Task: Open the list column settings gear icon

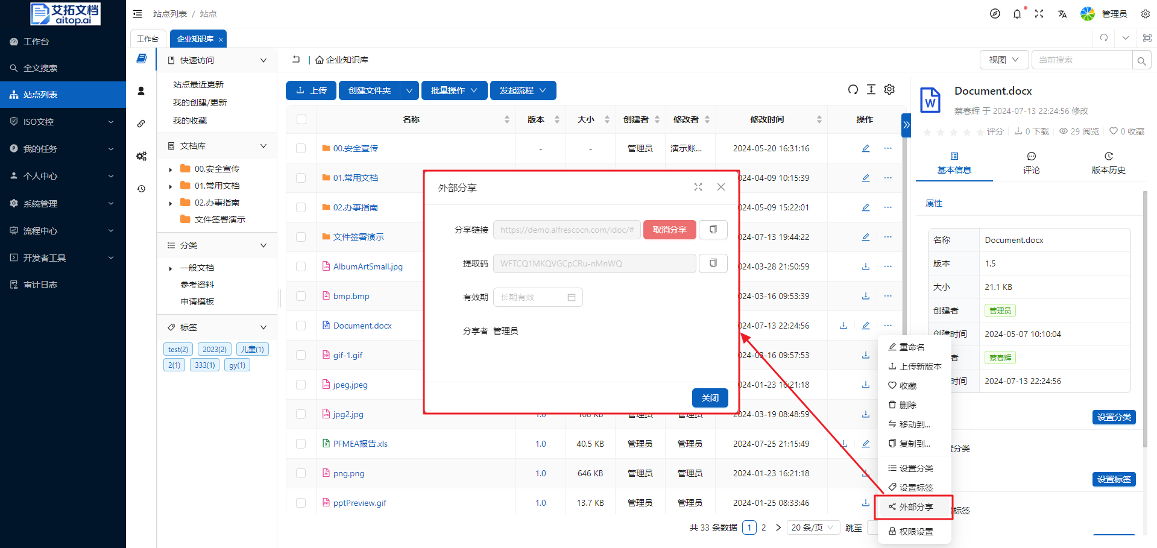Action: [889, 90]
